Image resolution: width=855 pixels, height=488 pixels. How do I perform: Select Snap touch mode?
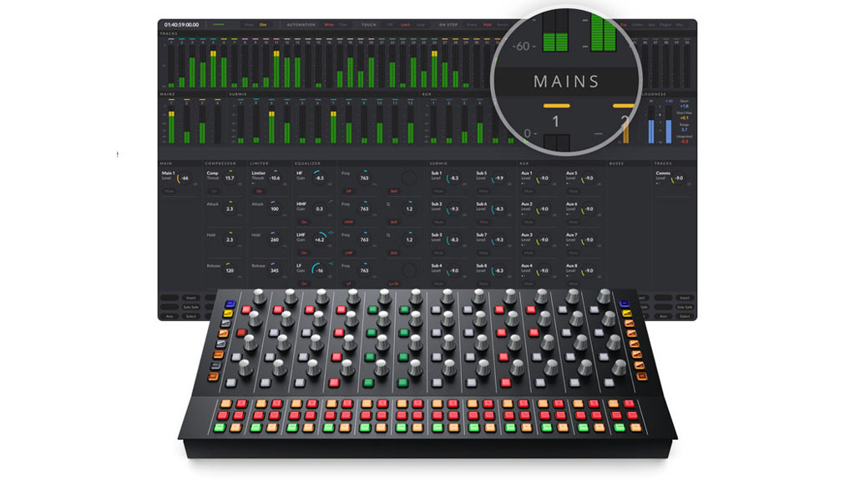click(x=421, y=25)
